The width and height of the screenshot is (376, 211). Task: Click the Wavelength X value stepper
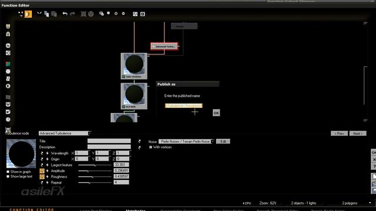(x=89, y=153)
